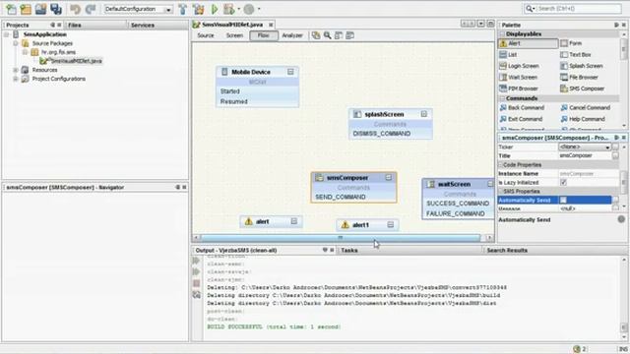Re-run the build in Output panel

click(x=196, y=261)
